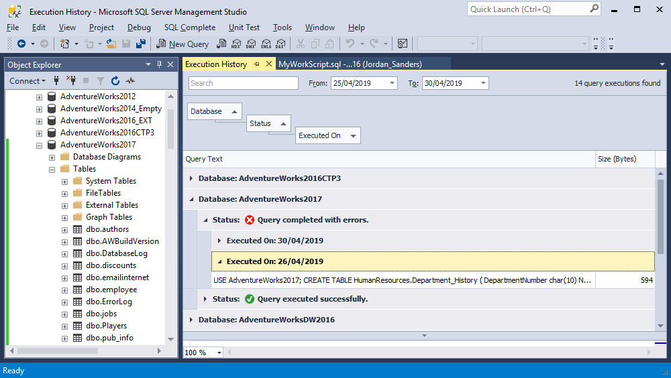The height and width of the screenshot is (378, 671).
Task: Open the Connect dropdown in Object Explorer
Action: point(28,81)
